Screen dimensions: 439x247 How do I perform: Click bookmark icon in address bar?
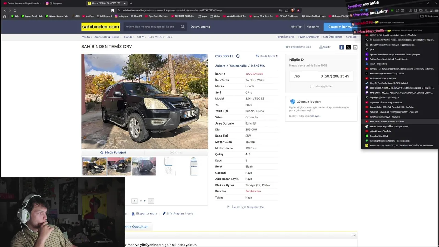112,10
